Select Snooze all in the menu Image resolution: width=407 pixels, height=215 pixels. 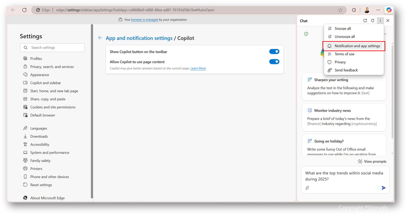click(354, 29)
